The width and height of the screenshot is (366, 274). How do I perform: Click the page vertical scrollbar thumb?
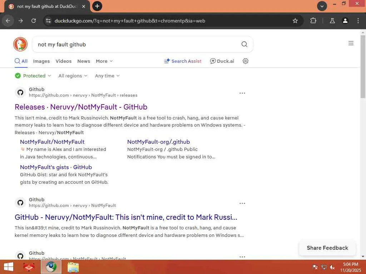tap(363, 66)
